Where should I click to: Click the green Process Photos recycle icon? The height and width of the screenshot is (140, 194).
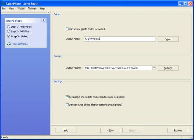pos(9,44)
